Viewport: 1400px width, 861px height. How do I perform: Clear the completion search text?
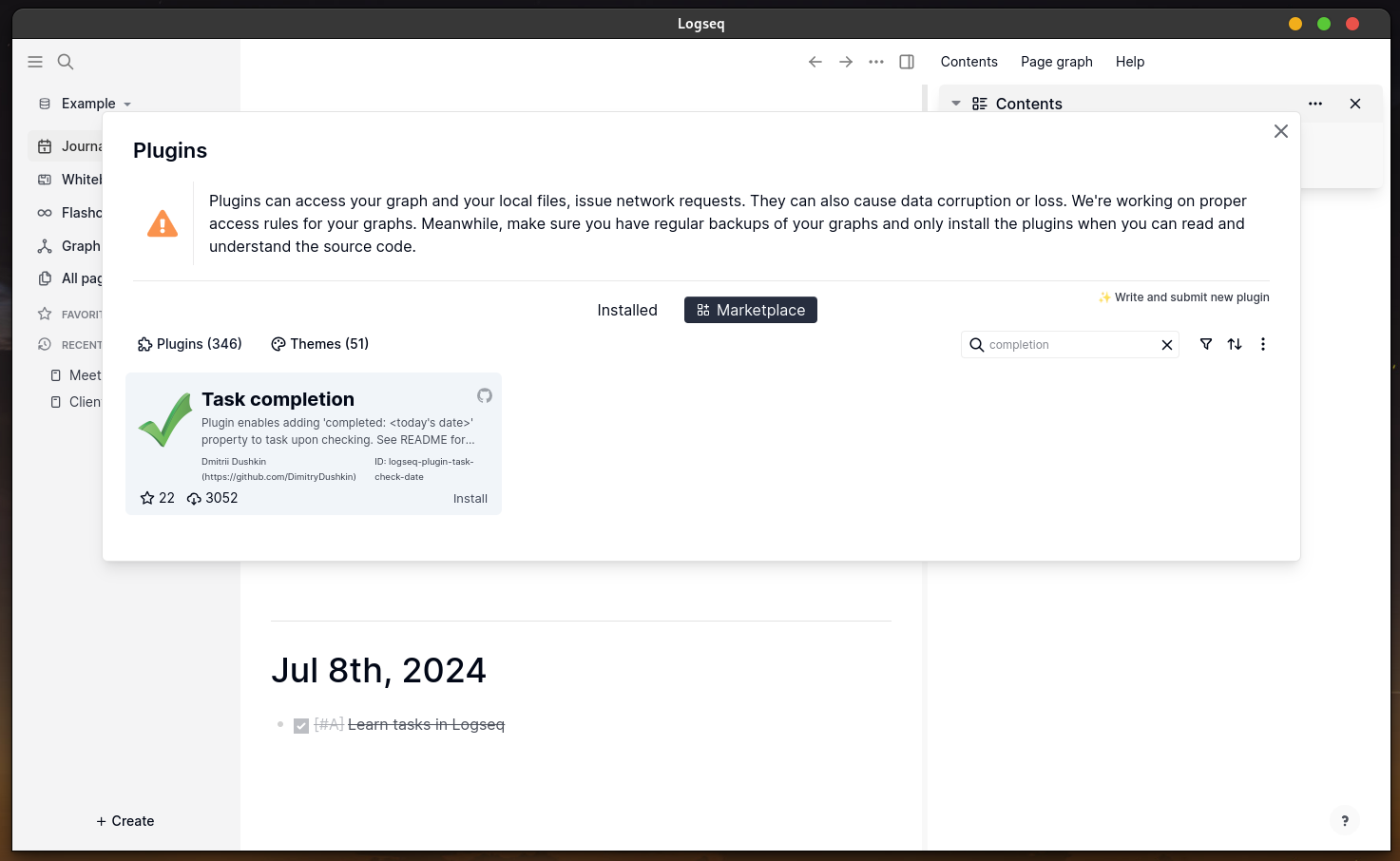pos(1167,345)
